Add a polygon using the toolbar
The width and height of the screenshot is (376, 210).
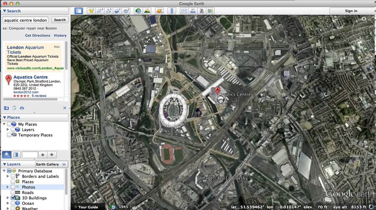100,11
